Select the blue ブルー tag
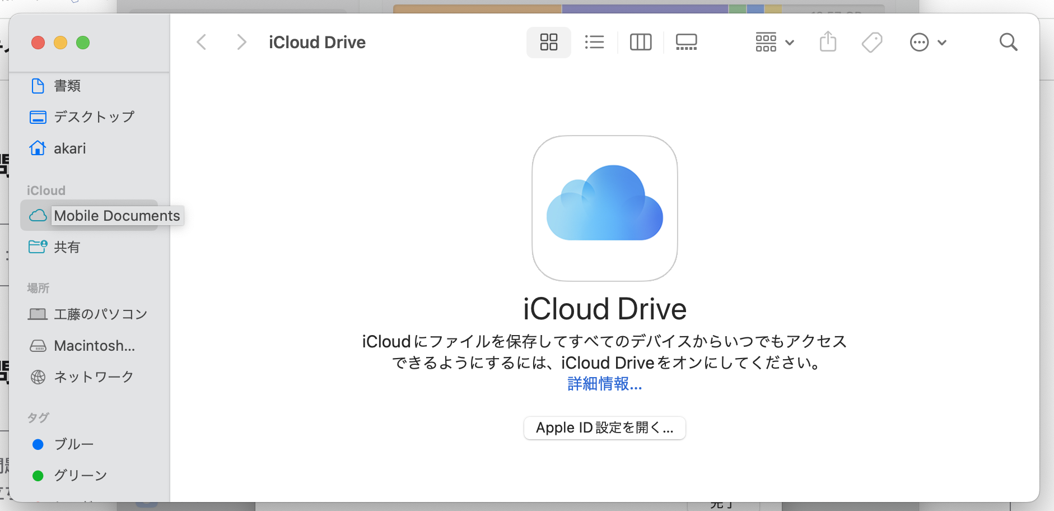This screenshot has height=511, width=1054. [73, 444]
